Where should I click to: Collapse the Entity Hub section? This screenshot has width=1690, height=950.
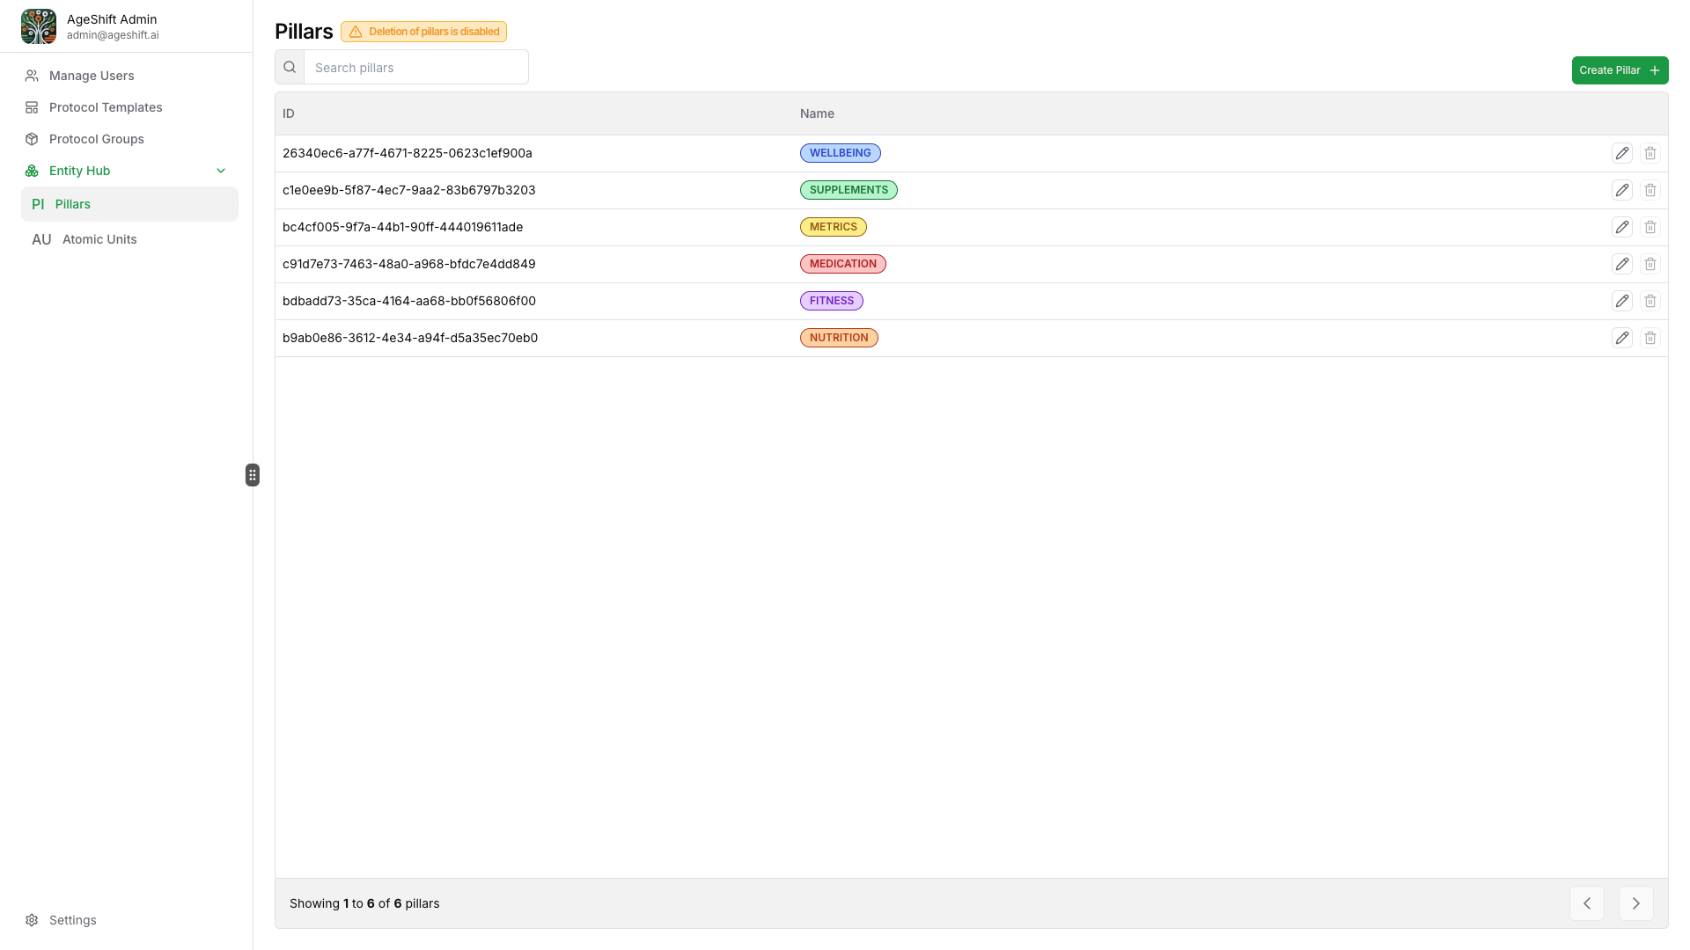221,170
